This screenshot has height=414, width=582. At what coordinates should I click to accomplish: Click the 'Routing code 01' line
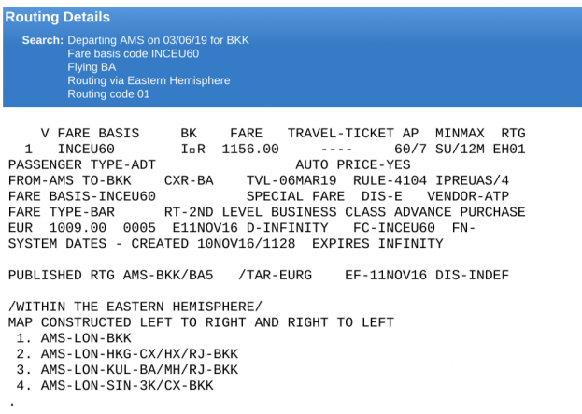[108, 94]
